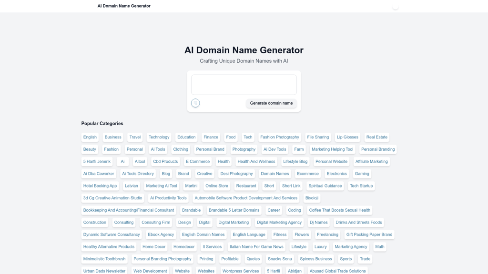
Task: Click the Generate domain name button
Action: tap(271, 103)
